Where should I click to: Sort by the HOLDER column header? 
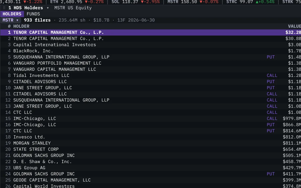click(21, 26)
